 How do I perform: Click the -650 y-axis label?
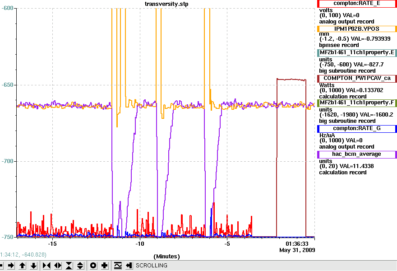[7, 84]
